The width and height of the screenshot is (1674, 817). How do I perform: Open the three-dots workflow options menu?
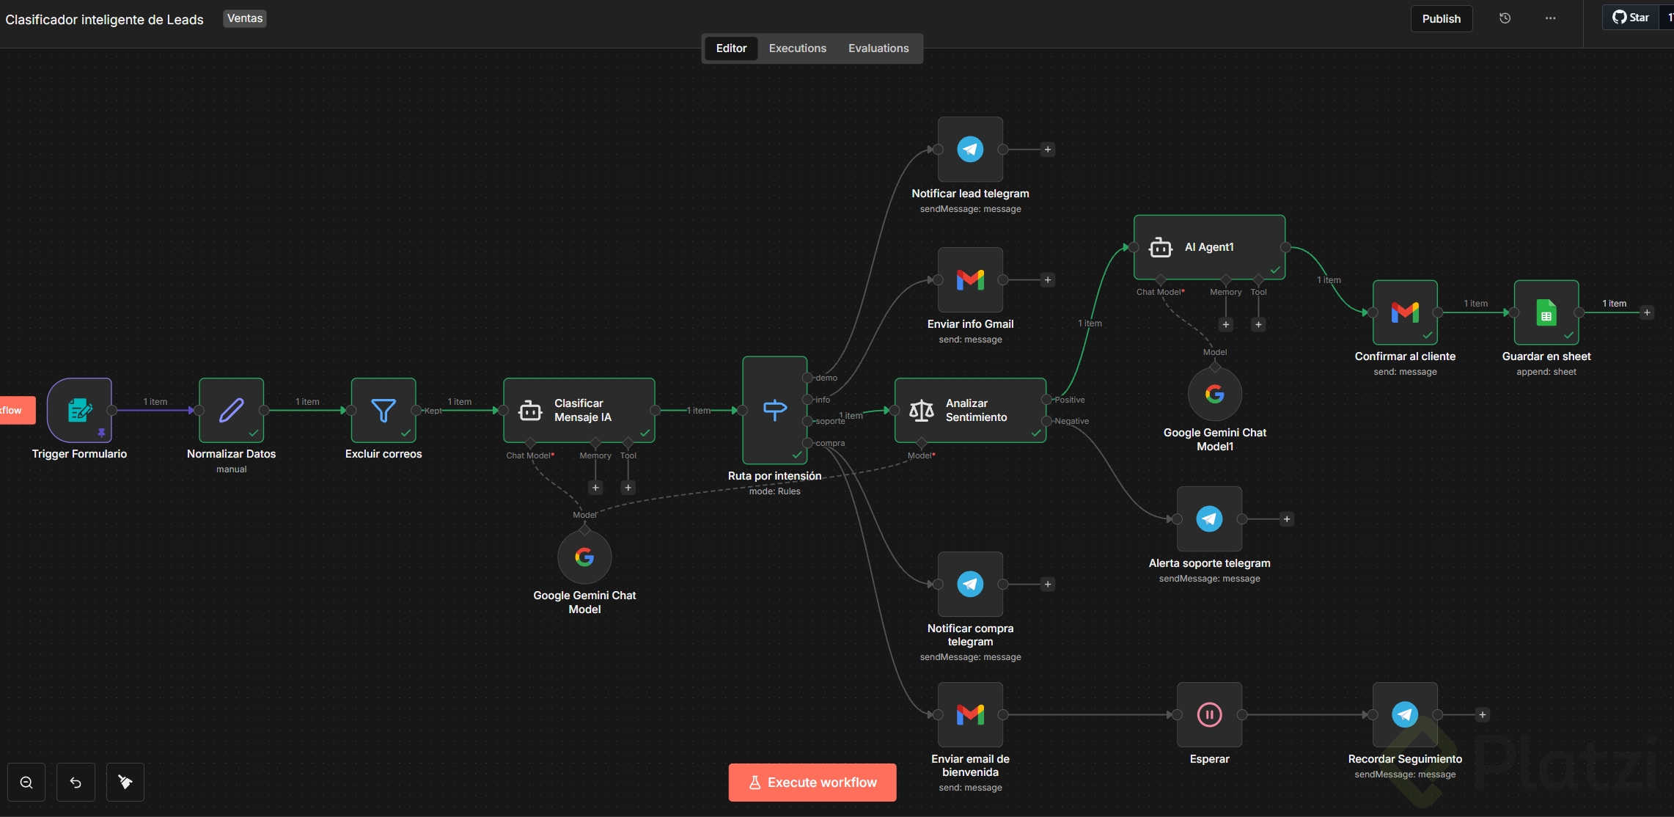1550,19
